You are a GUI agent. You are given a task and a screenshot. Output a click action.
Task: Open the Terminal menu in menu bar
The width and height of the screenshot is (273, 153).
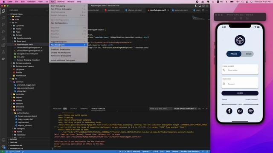pos(61,2)
